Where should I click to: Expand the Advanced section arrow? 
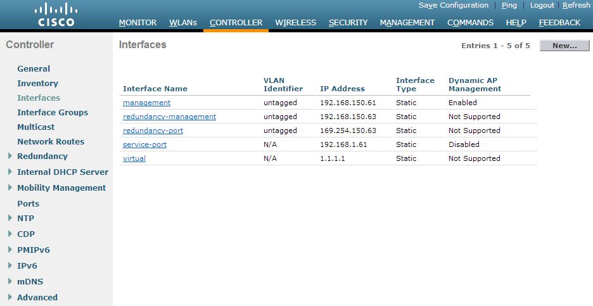[x=10, y=297]
